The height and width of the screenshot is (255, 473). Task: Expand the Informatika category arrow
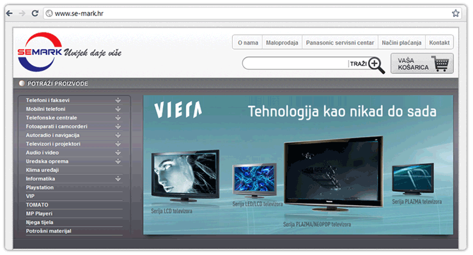point(118,178)
